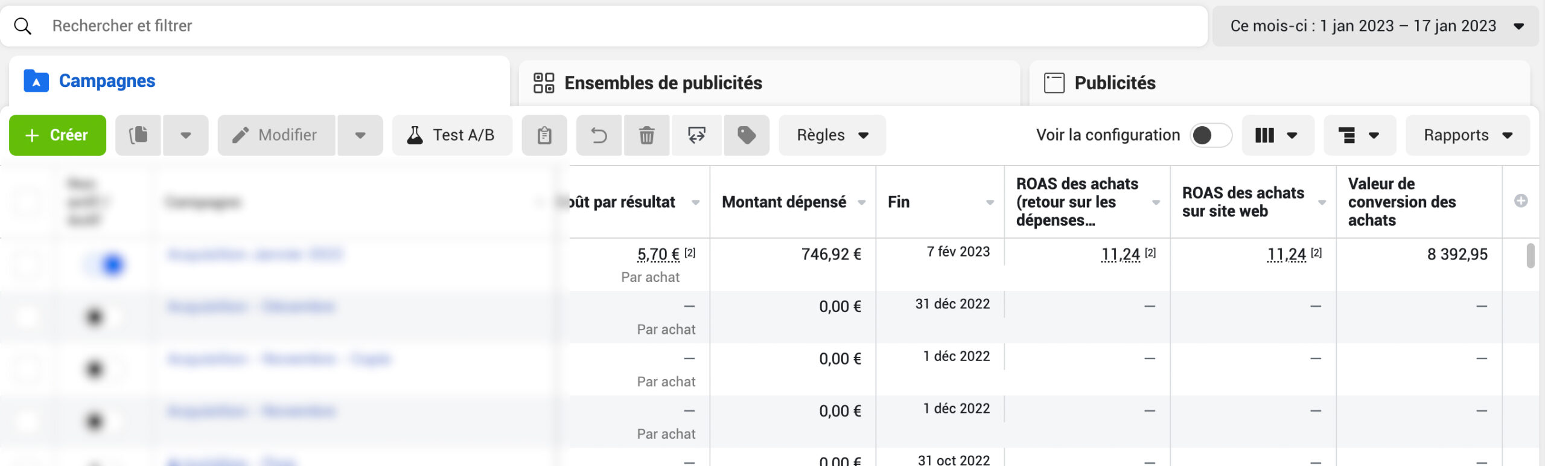The image size is (1545, 466).
Task: Click the duplicate campaign icon
Action: pyautogui.click(x=138, y=135)
